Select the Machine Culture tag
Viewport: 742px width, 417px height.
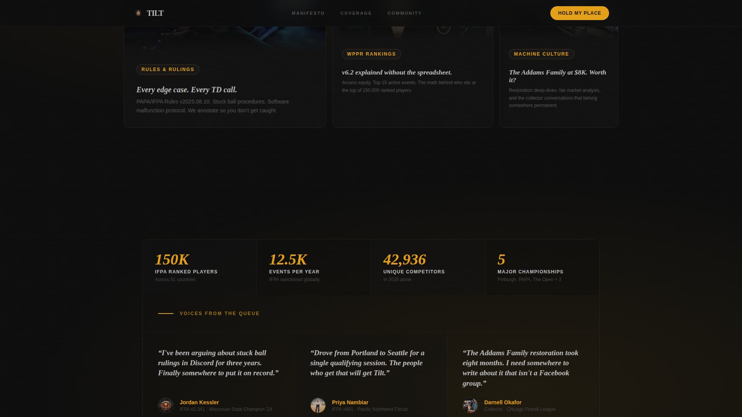coord(541,54)
